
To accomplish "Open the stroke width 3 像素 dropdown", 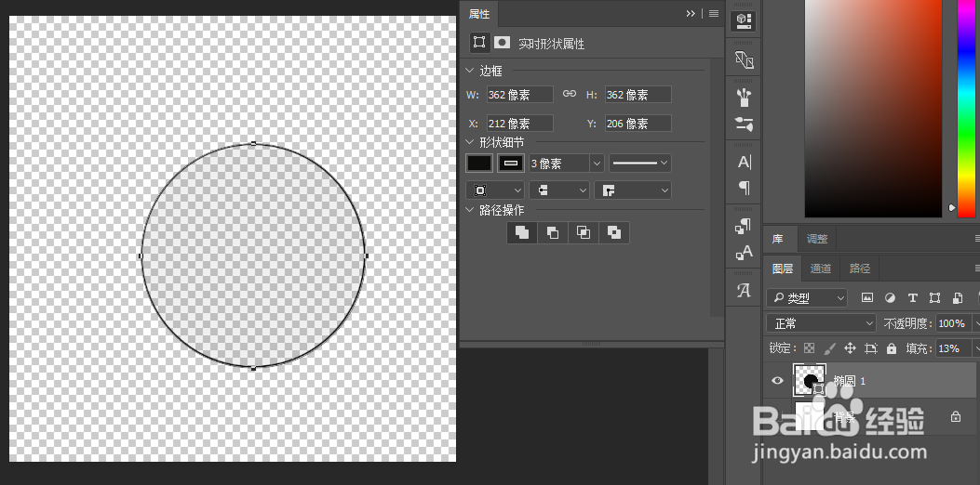I will coord(597,164).
